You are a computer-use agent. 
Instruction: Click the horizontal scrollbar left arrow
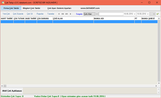[x=2, y=86]
